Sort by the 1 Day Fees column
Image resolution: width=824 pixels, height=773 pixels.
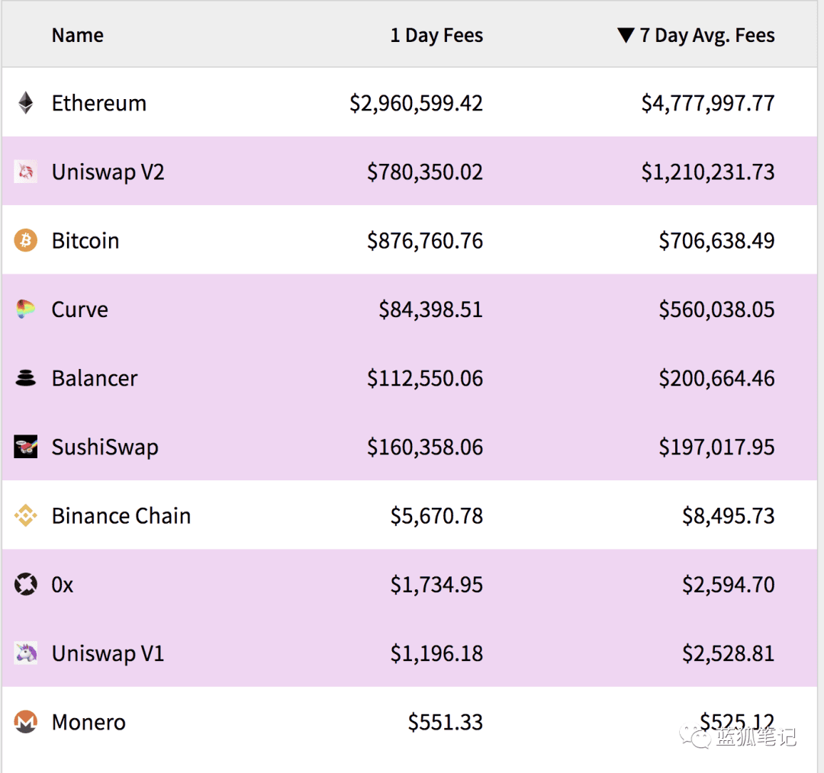pyautogui.click(x=436, y=35)
